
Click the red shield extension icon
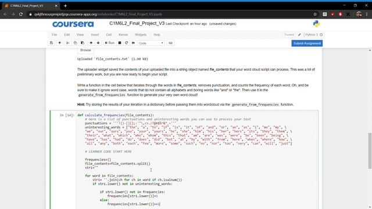(332, 14)
